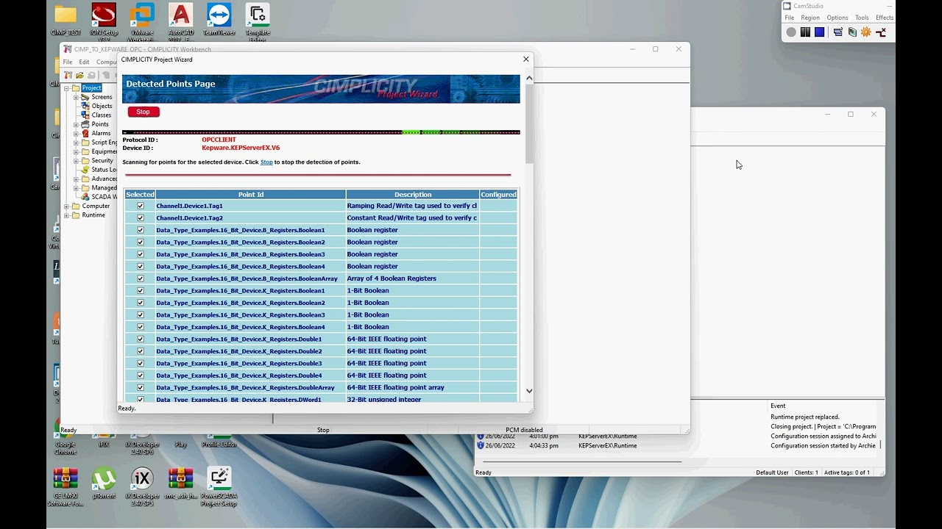This screenshot has height=529, width=942.
Task: Open the smc_ash archive on desktop
Action: pyautogui.click(x=180, y=485)
